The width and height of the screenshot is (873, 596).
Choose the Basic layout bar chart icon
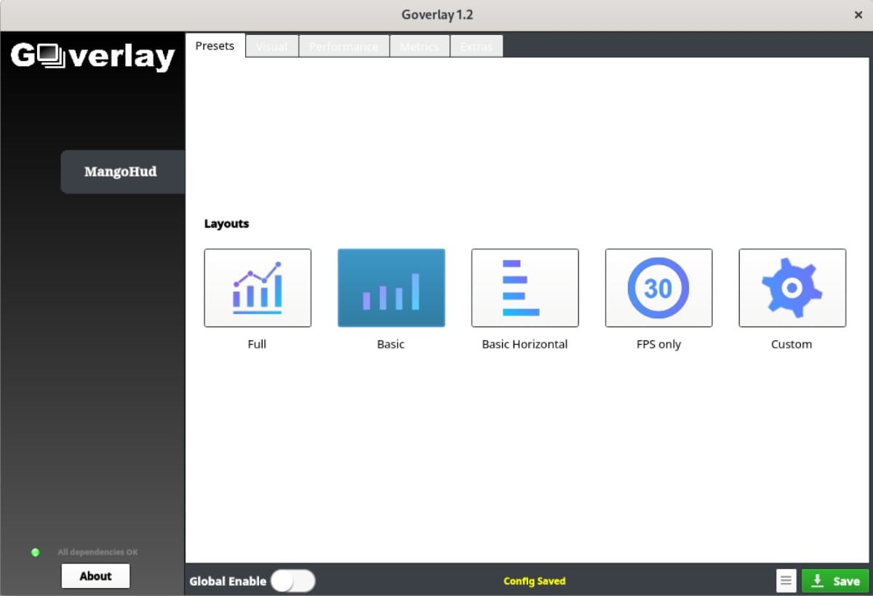pyautogui.click(x=391, y=288)
